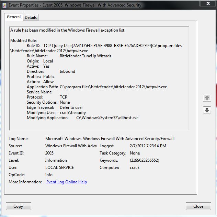This screenshot has height=217, width=217.
Task: Click the Origin Local value
Action: click(x=48, y=61)
